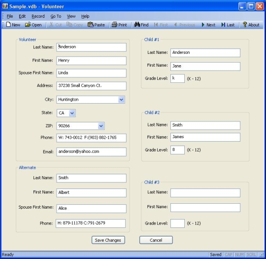This screenshot has height=259, width=266.
Task: Click Child #1 Grade Level field
Action: coord(177,78)
